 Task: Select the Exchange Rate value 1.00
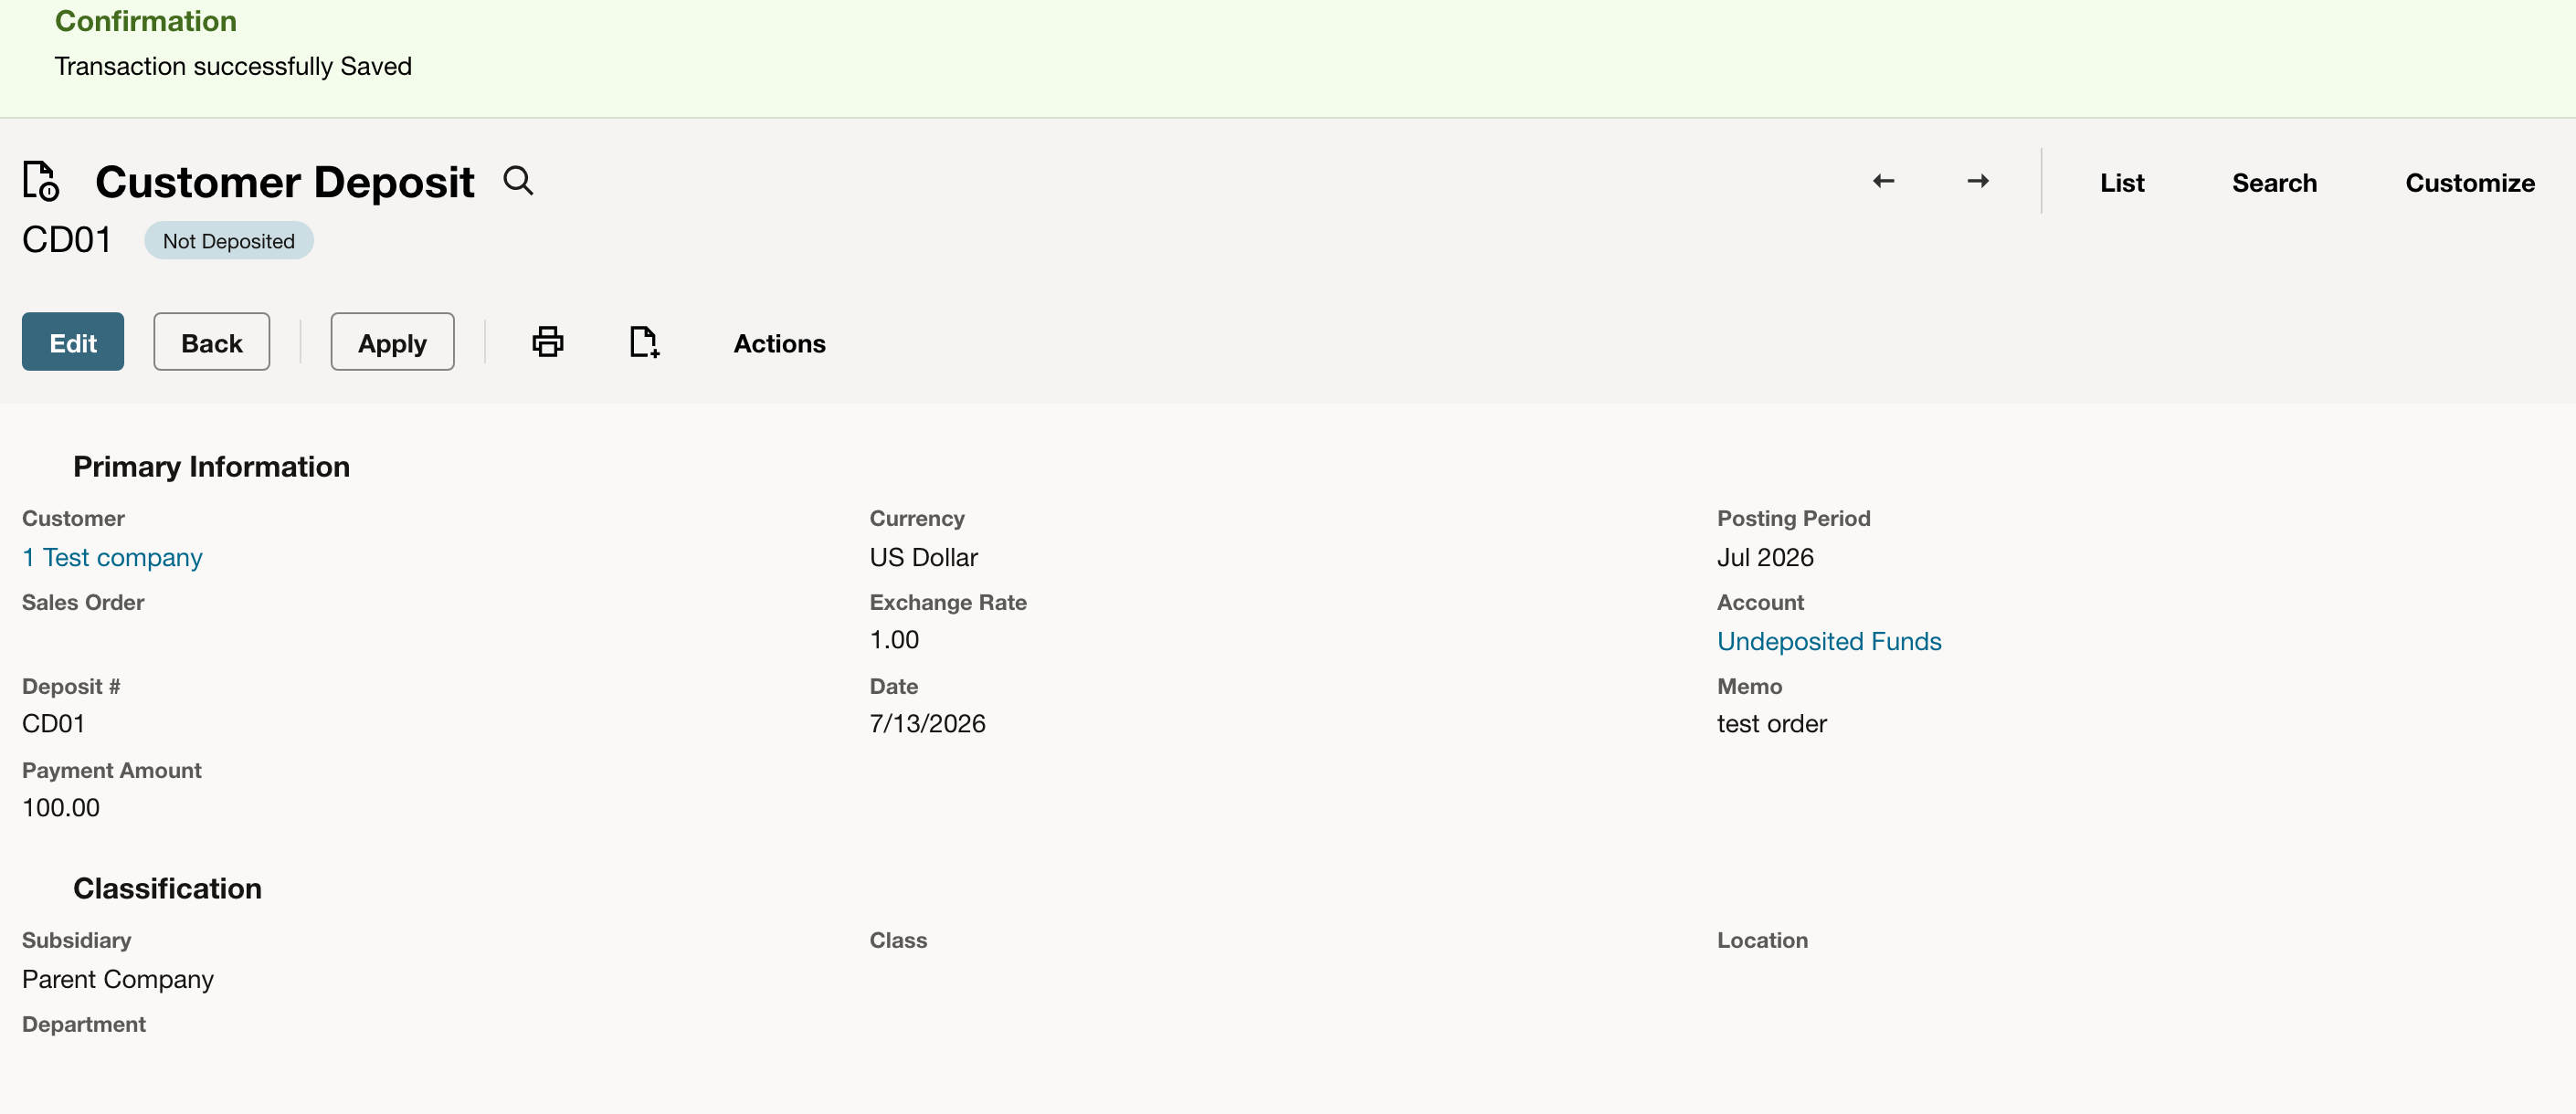click(894, 639)
